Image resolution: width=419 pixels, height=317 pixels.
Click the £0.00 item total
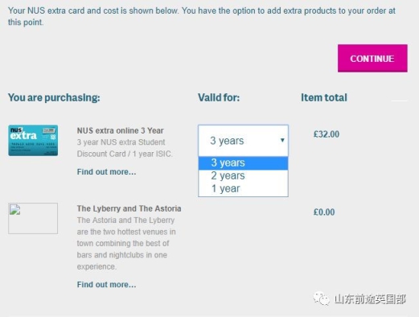[x=324, y=212]
